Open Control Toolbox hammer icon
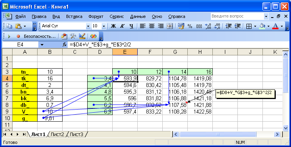This screenshot has height=147, width=291. click(73, 36)
